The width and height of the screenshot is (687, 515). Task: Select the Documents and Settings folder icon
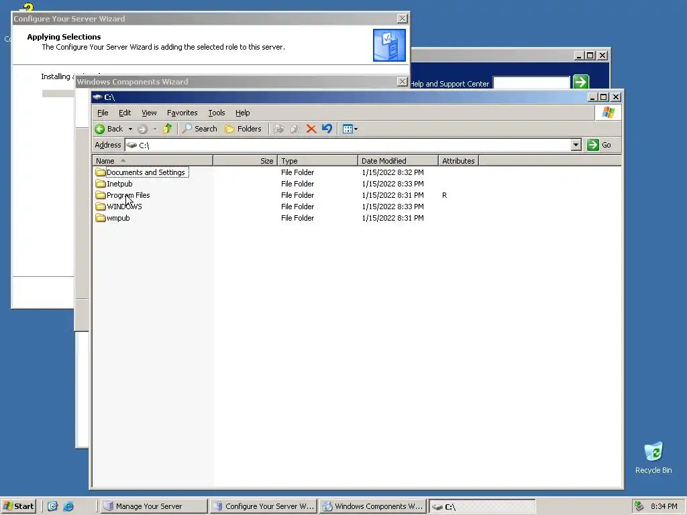[x=101, y=172]
